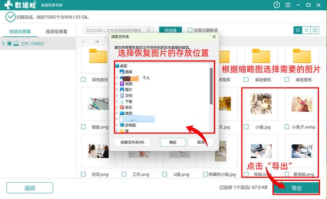Open the hamburger menu in title bar
This screenshot has height=199, width=327.
coord(288,5)
